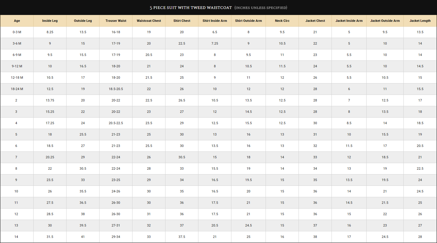Click the Neck Circ column header
Image resolution: width=437 pixels, height=243 pixels.
click(x=282, y=21)
